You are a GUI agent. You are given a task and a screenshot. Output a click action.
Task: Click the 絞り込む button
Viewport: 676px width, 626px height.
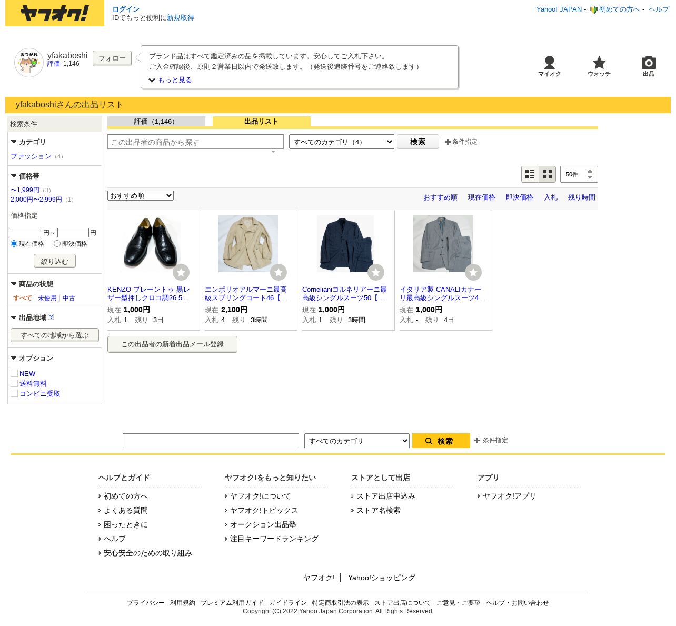pyautogui.click(x=55, y=261)
